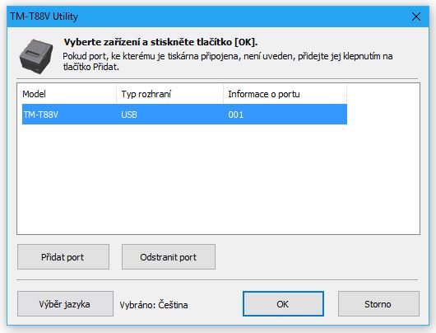The height and width of the screenshot is (333, 436).
Task: Sort by Typ rozhraní column header
Action: click(x=169, y=94)
